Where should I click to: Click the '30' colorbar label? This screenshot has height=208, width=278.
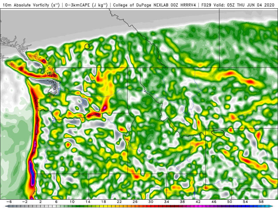151,202
